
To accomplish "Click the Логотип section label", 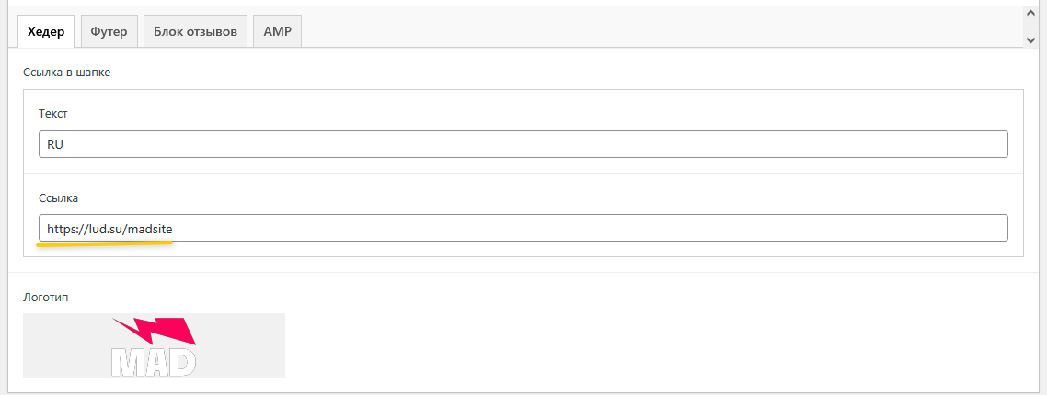I will click(46, 298).
